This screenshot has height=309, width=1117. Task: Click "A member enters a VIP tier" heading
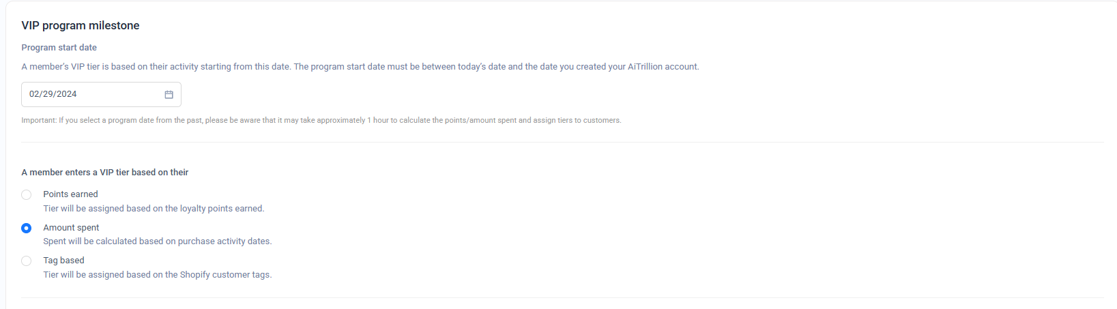[105, 173]
